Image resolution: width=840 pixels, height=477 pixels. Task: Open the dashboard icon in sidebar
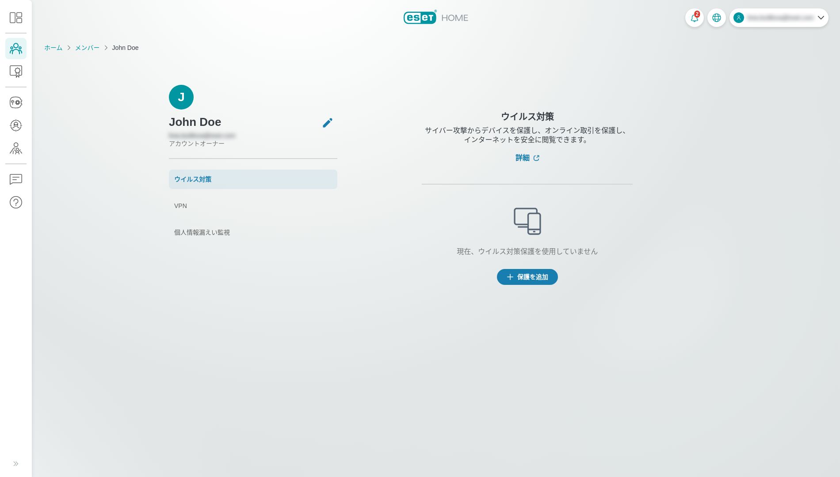click(x=16, y=18)
